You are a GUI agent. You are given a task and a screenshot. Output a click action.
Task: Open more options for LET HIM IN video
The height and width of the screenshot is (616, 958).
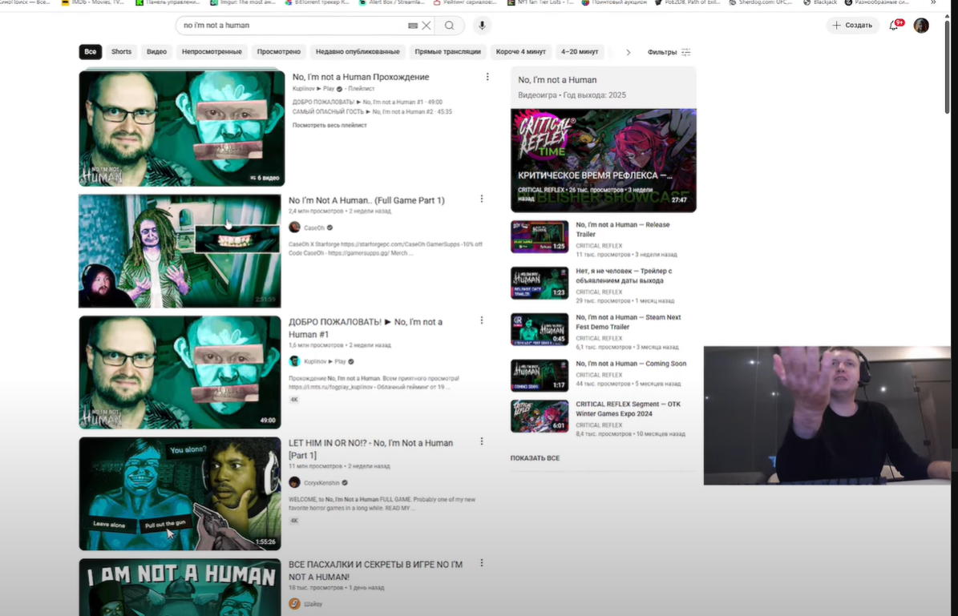point(482,441)
